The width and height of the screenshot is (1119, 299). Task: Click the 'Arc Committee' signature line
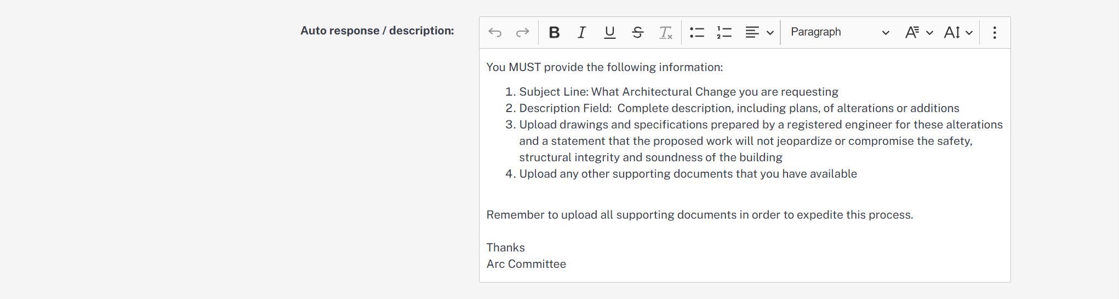pyautogui.click(x=526, y=264)
